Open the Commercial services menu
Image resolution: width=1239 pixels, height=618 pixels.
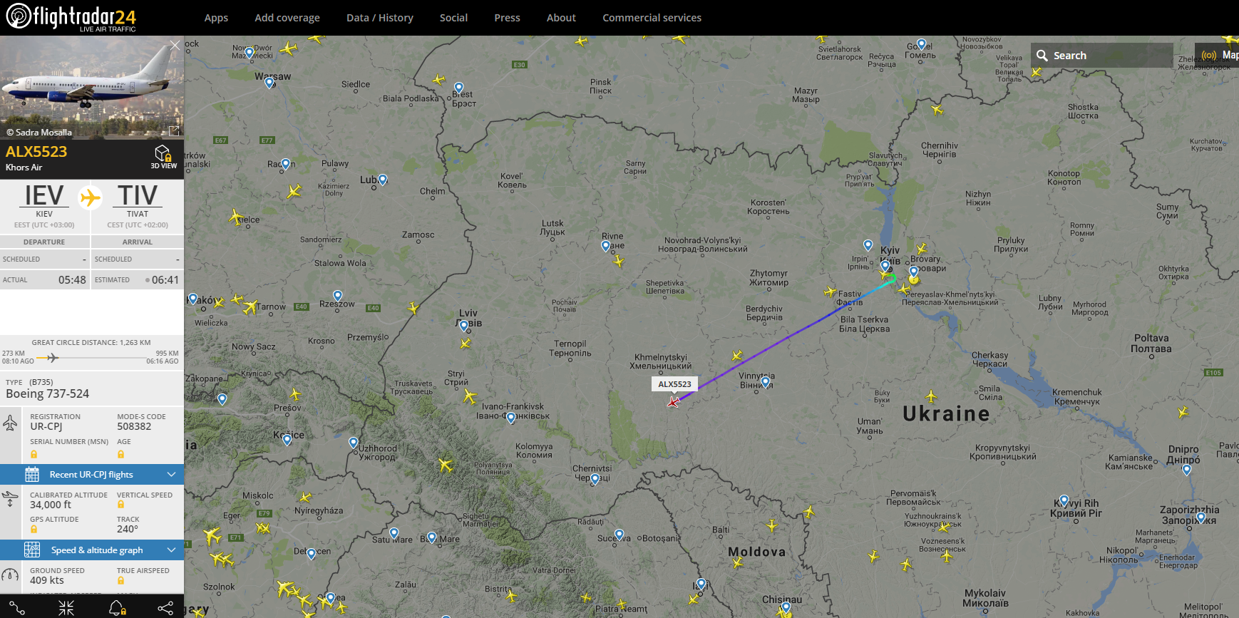652,18
